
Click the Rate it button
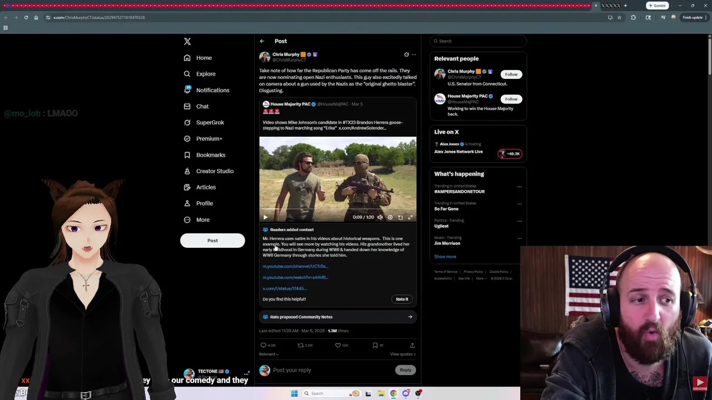tap(402, 299)
